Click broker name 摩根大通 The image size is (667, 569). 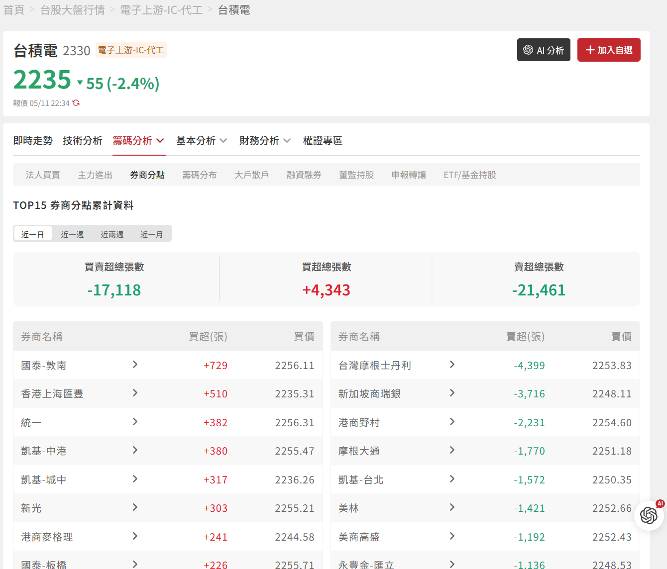pyautogui.click(x=359, y=451)
